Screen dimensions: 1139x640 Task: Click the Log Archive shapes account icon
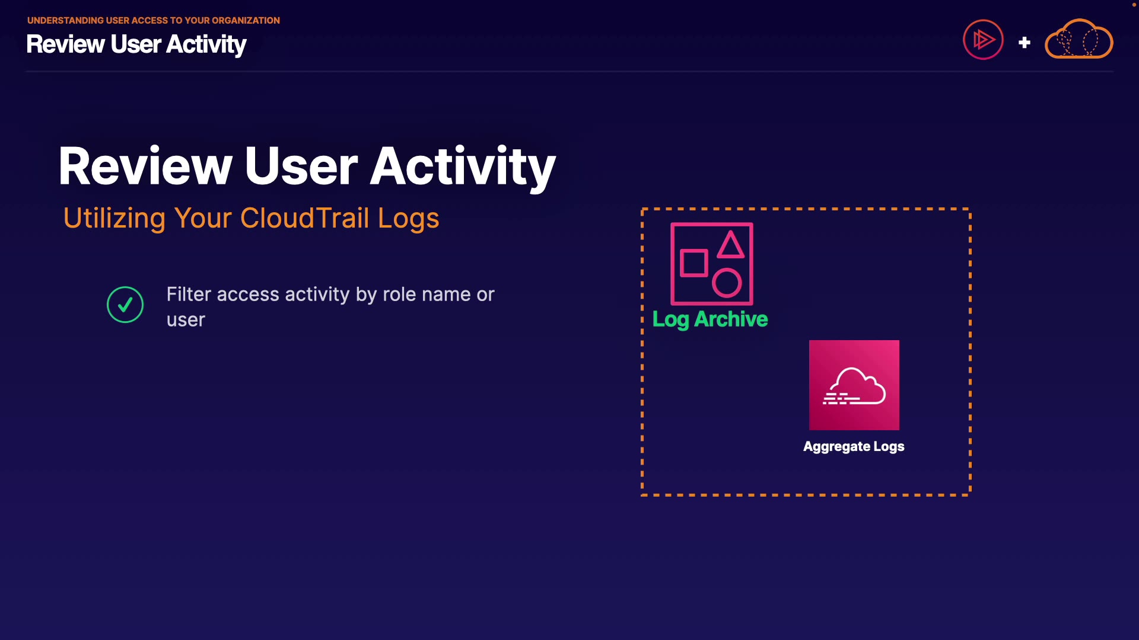tap(711, 264)
